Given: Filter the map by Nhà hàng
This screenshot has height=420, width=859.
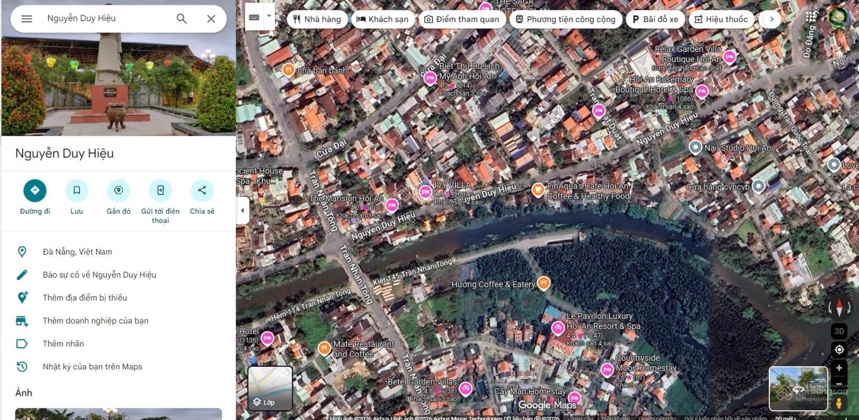Looking at the screenshot, I should (x=317, y=19).
